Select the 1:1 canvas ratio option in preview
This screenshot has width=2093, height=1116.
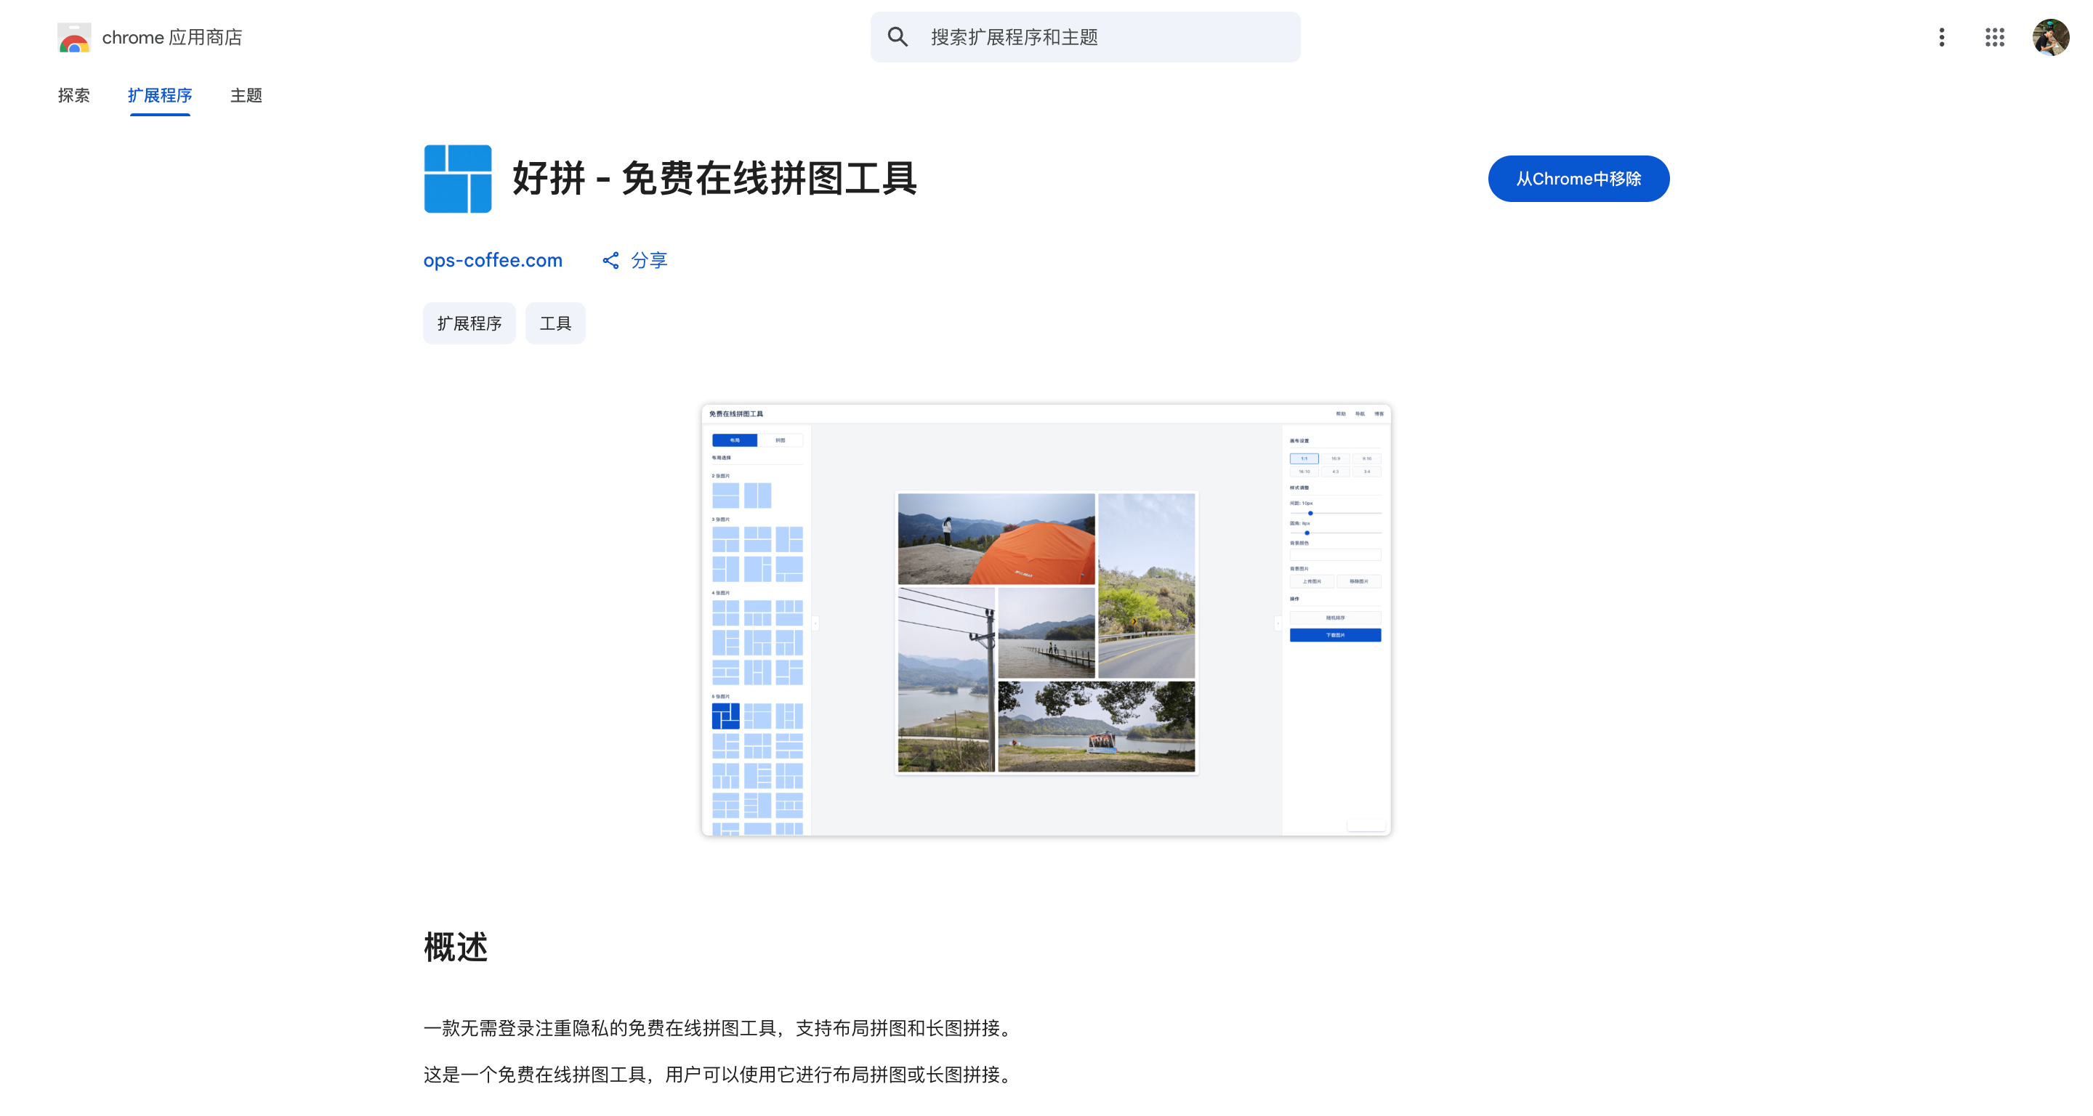coord(1304,459)
